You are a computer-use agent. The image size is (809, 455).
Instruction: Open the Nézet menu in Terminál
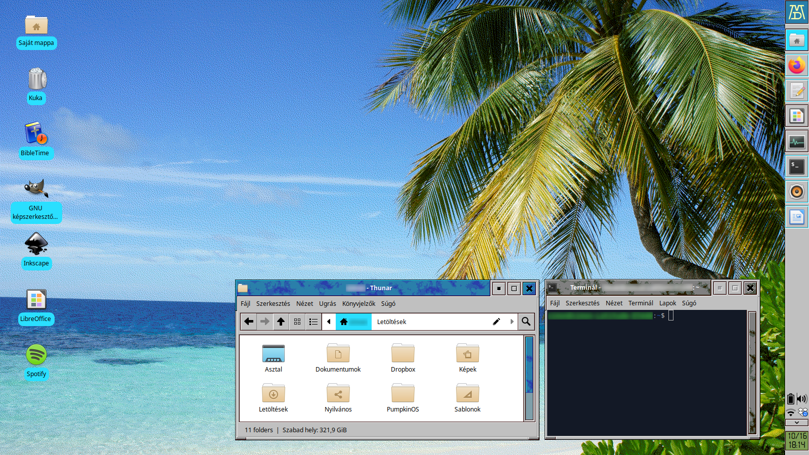point(614,303)
